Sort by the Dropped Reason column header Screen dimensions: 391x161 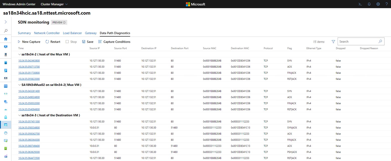369,48
